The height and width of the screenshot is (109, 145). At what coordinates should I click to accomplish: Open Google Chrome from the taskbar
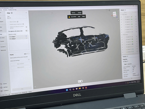pyautogui.click(x=83, y=88)
